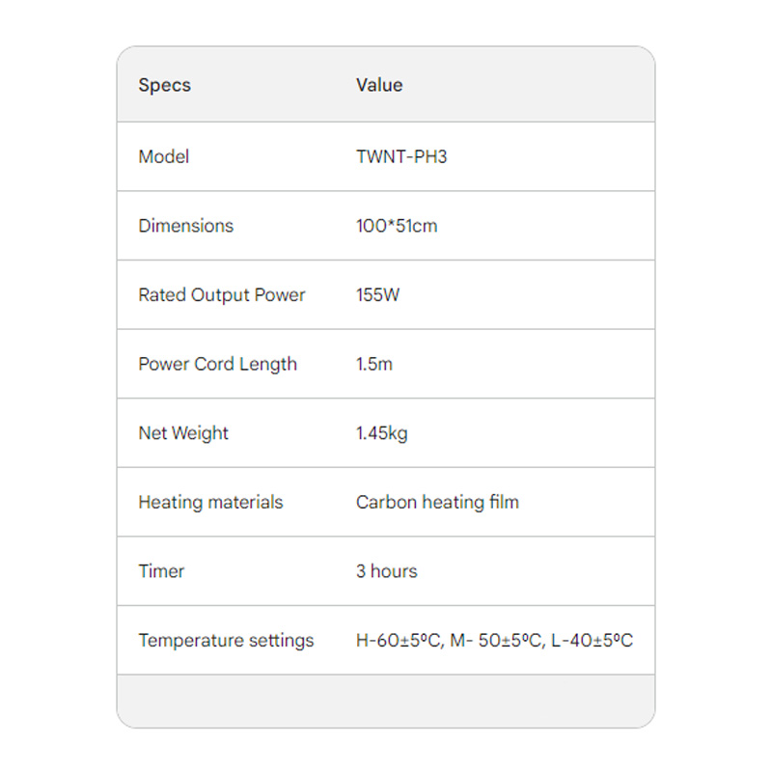
Task: Select the Heating materials label
Action: [210, 502]
